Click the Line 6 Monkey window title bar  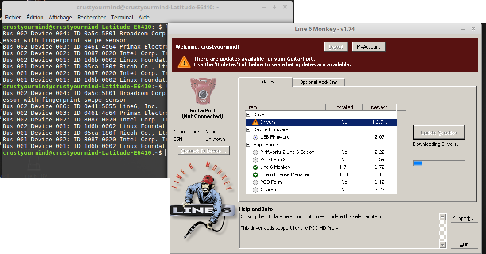(324, 29)
